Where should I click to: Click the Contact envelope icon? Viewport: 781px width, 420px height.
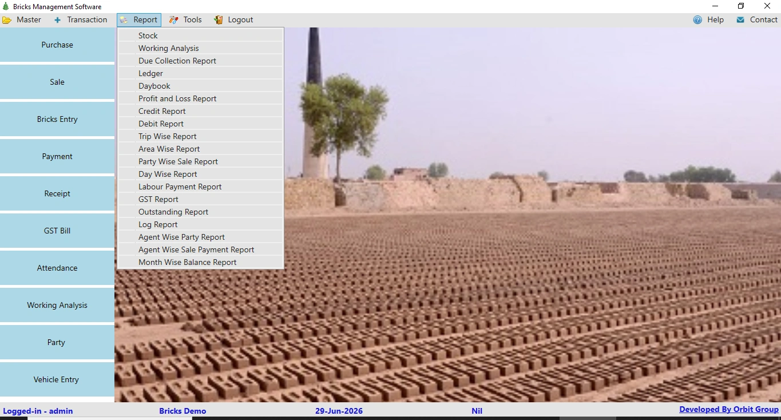coord(740,19)
